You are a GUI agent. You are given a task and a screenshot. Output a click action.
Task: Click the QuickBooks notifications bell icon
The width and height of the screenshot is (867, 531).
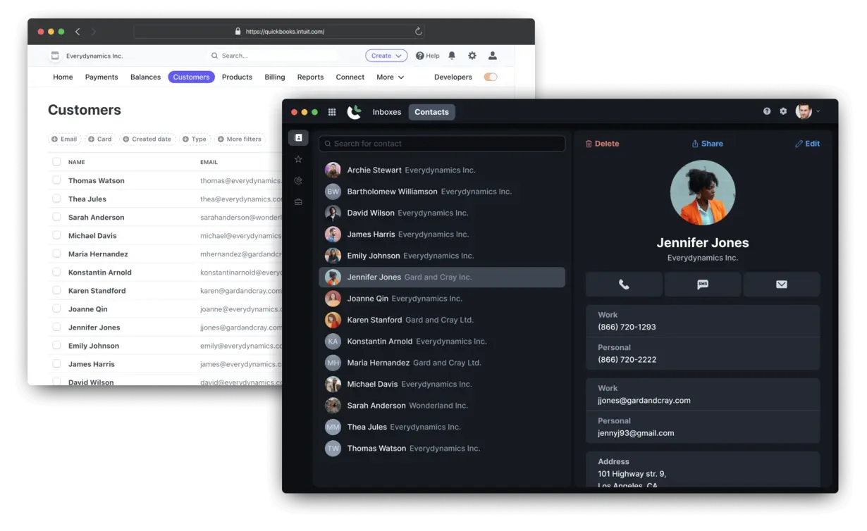click(x=452, y=56)
